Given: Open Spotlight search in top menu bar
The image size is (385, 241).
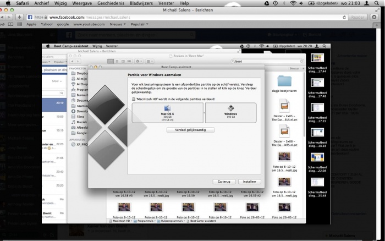Looking at the screenshot, I should point(376,3).
